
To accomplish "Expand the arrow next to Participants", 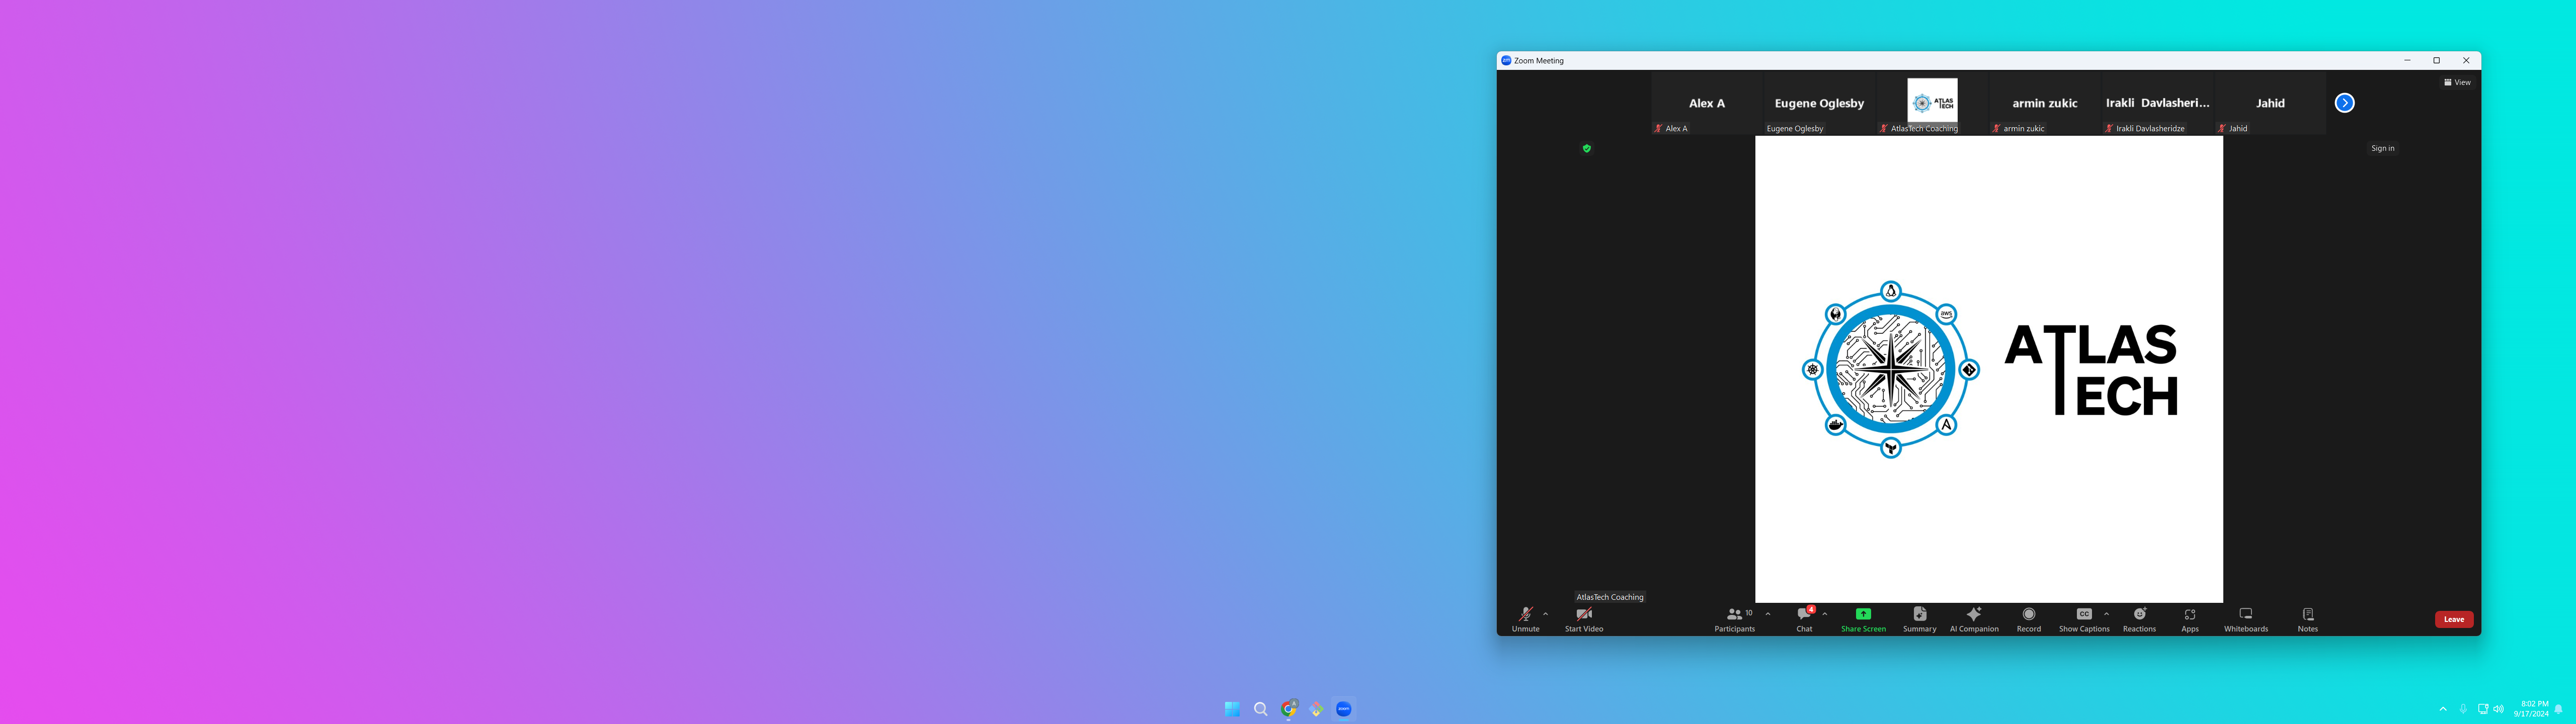I will 1768,614.
